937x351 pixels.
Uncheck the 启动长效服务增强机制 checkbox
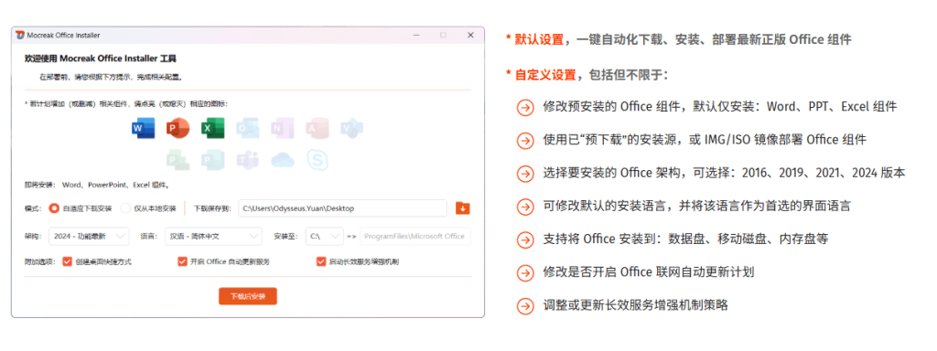(321, 262)
